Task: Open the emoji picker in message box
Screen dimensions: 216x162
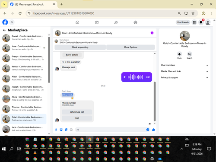Action: point(148,130)
